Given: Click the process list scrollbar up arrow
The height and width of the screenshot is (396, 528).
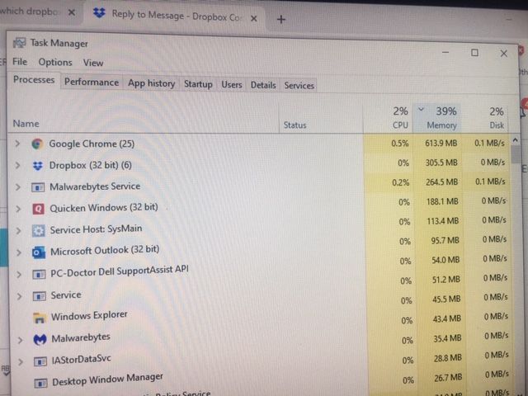Looking at the screenshot, I should (x=515, y=139).
